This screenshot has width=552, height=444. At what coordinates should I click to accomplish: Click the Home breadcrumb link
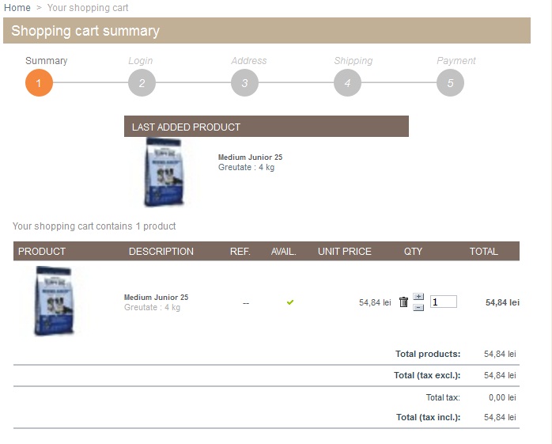pyautogui.click(x=17, y=8)
